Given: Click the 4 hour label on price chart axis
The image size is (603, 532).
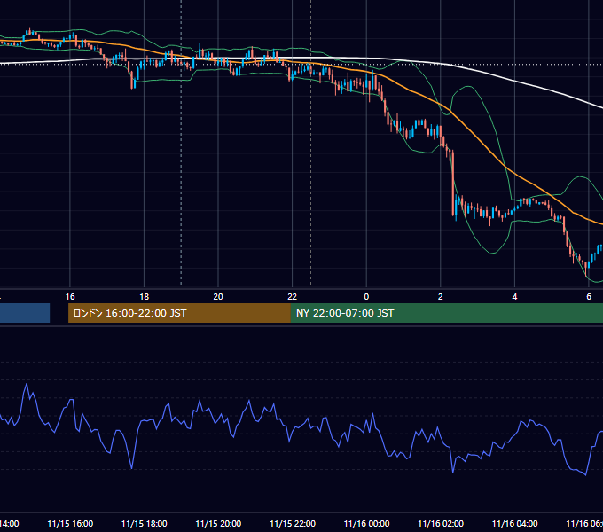Looking at the screenshot, I should click(x=514, y=297).
